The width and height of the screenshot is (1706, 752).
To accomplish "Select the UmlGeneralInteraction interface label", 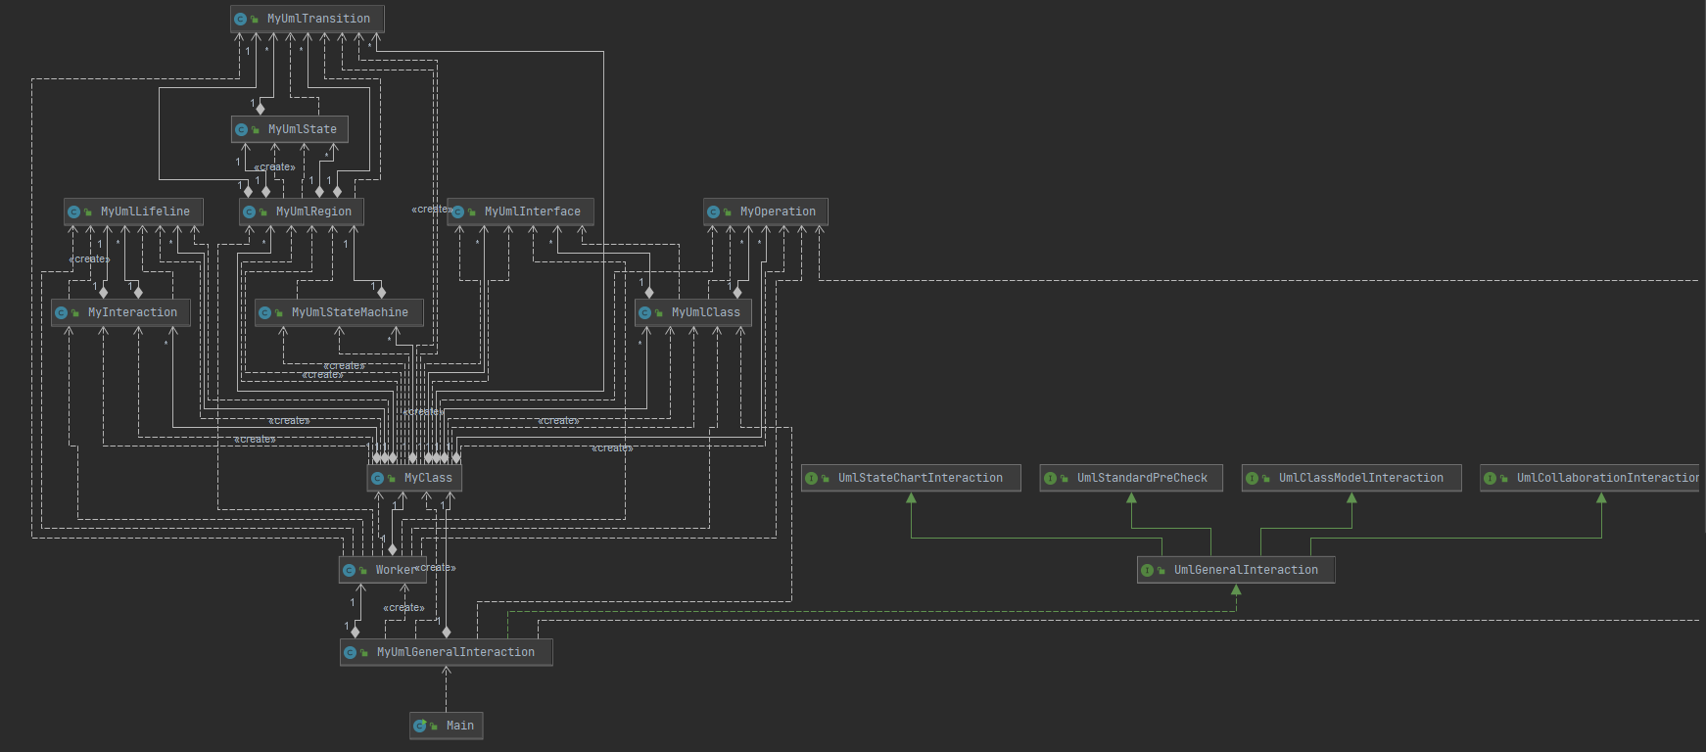I will 1246,570.
